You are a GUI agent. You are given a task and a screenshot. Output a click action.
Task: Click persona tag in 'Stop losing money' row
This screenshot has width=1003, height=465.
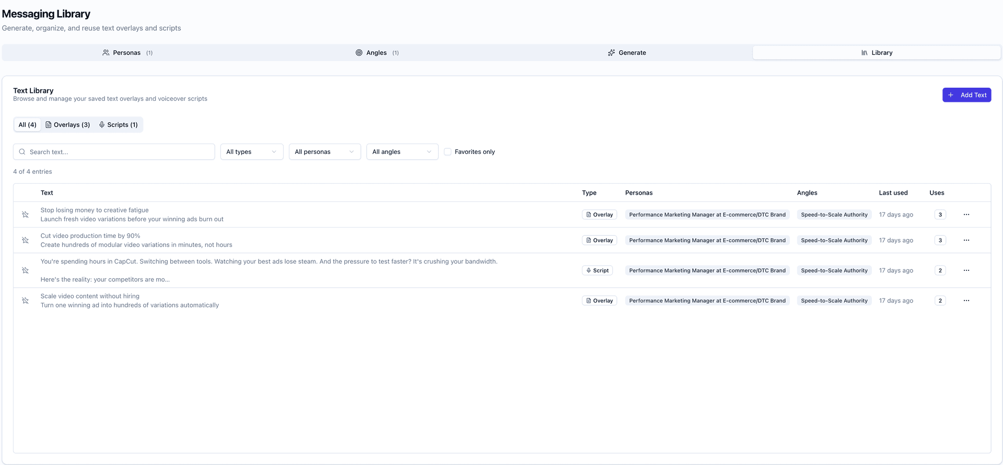[707, 214]
